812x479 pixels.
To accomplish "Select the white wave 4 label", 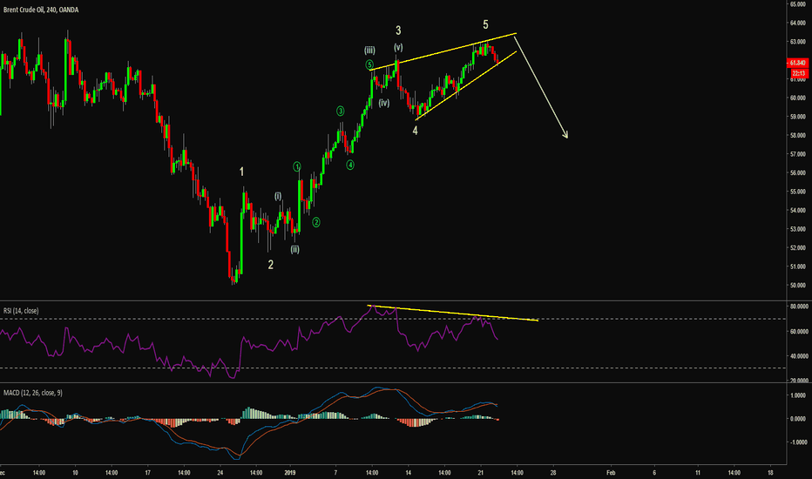I will click(415, 131).
